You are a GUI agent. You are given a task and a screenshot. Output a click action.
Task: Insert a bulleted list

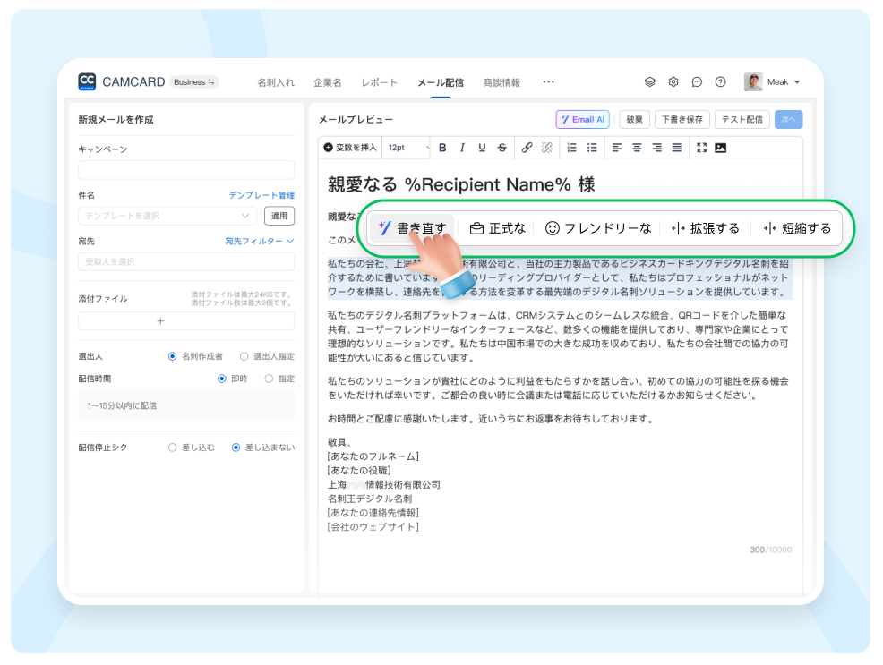click(x=592, y=148)
